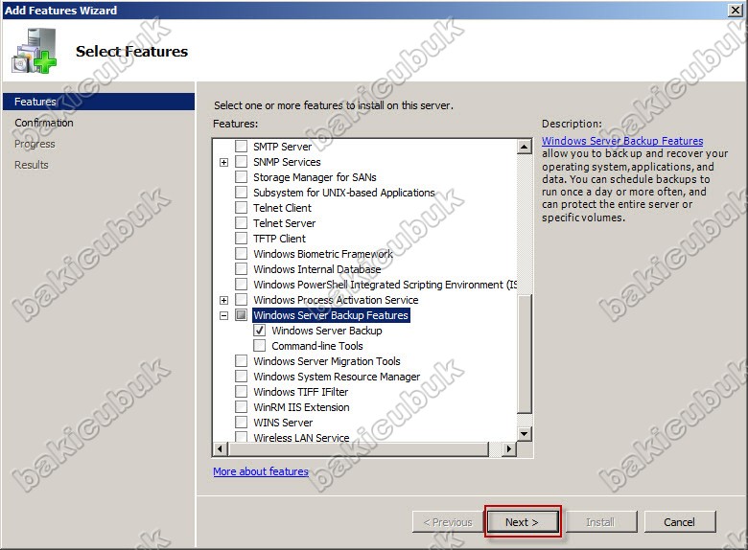Enable Storage Manager for SANs checkbox
This screenshot has width=748, height=550.
point(242,177)
